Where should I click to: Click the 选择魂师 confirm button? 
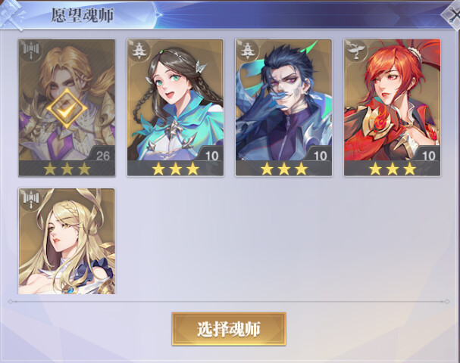(x=229, y=329)
